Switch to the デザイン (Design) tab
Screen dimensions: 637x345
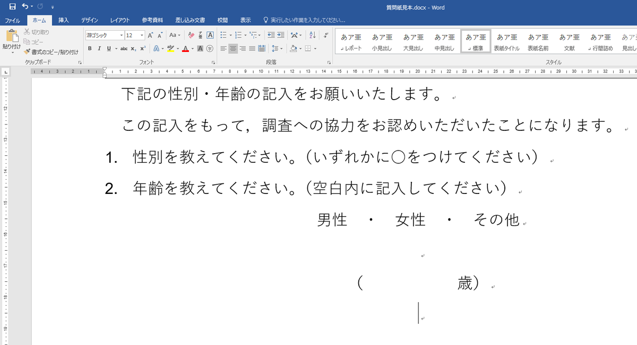click(x=90, y=20)
